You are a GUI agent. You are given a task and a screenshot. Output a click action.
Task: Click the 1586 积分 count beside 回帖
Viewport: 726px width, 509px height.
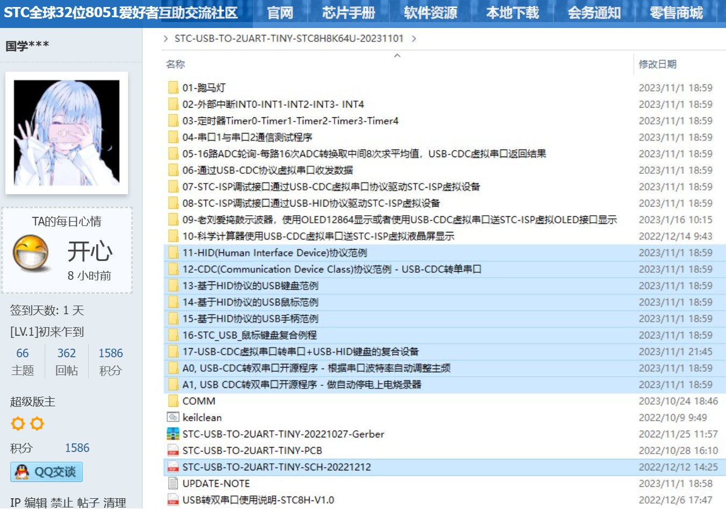point(111,354)
